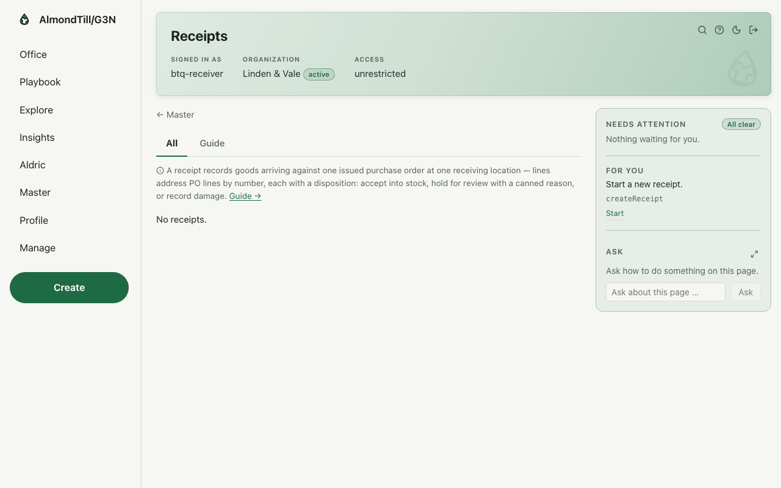Open search with the magnifier icon
781x488 pixels.
click(x=702, y=30)
